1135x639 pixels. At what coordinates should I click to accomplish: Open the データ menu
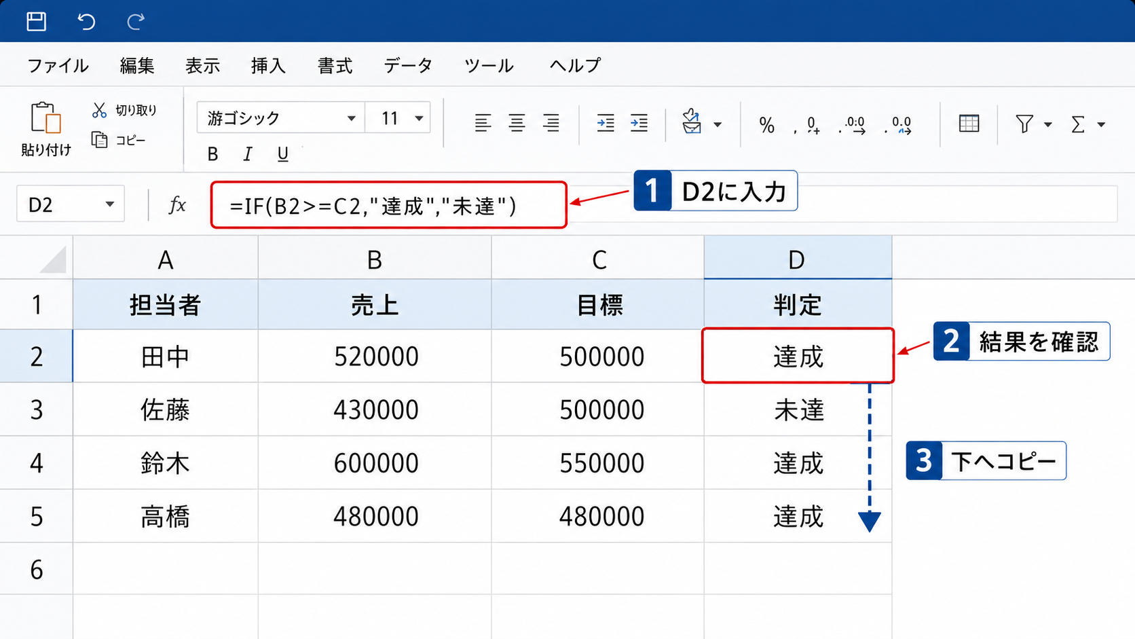coord(408,65)
